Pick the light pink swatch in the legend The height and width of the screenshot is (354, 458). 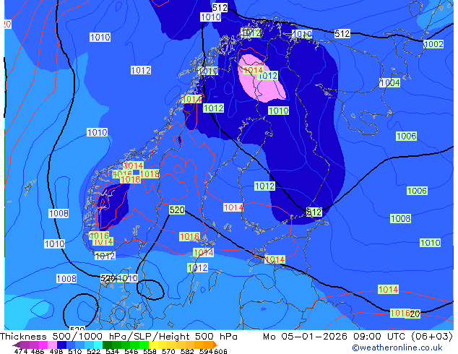[x=52, y=345]
